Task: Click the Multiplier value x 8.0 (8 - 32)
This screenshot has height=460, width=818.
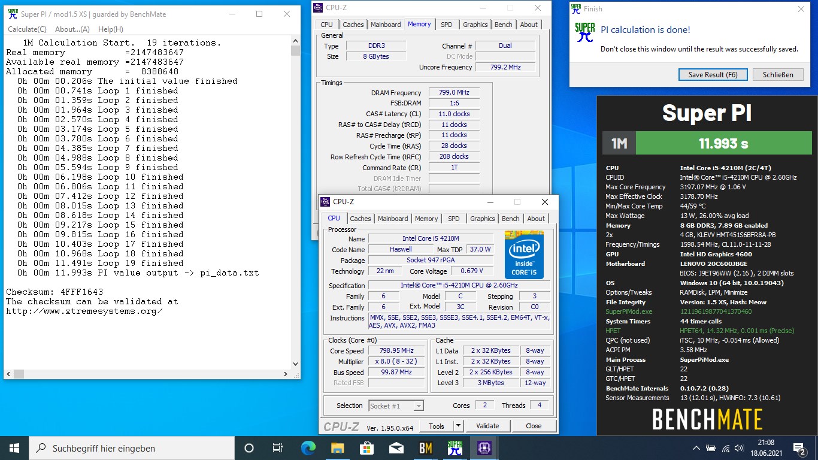Action: 396,361
